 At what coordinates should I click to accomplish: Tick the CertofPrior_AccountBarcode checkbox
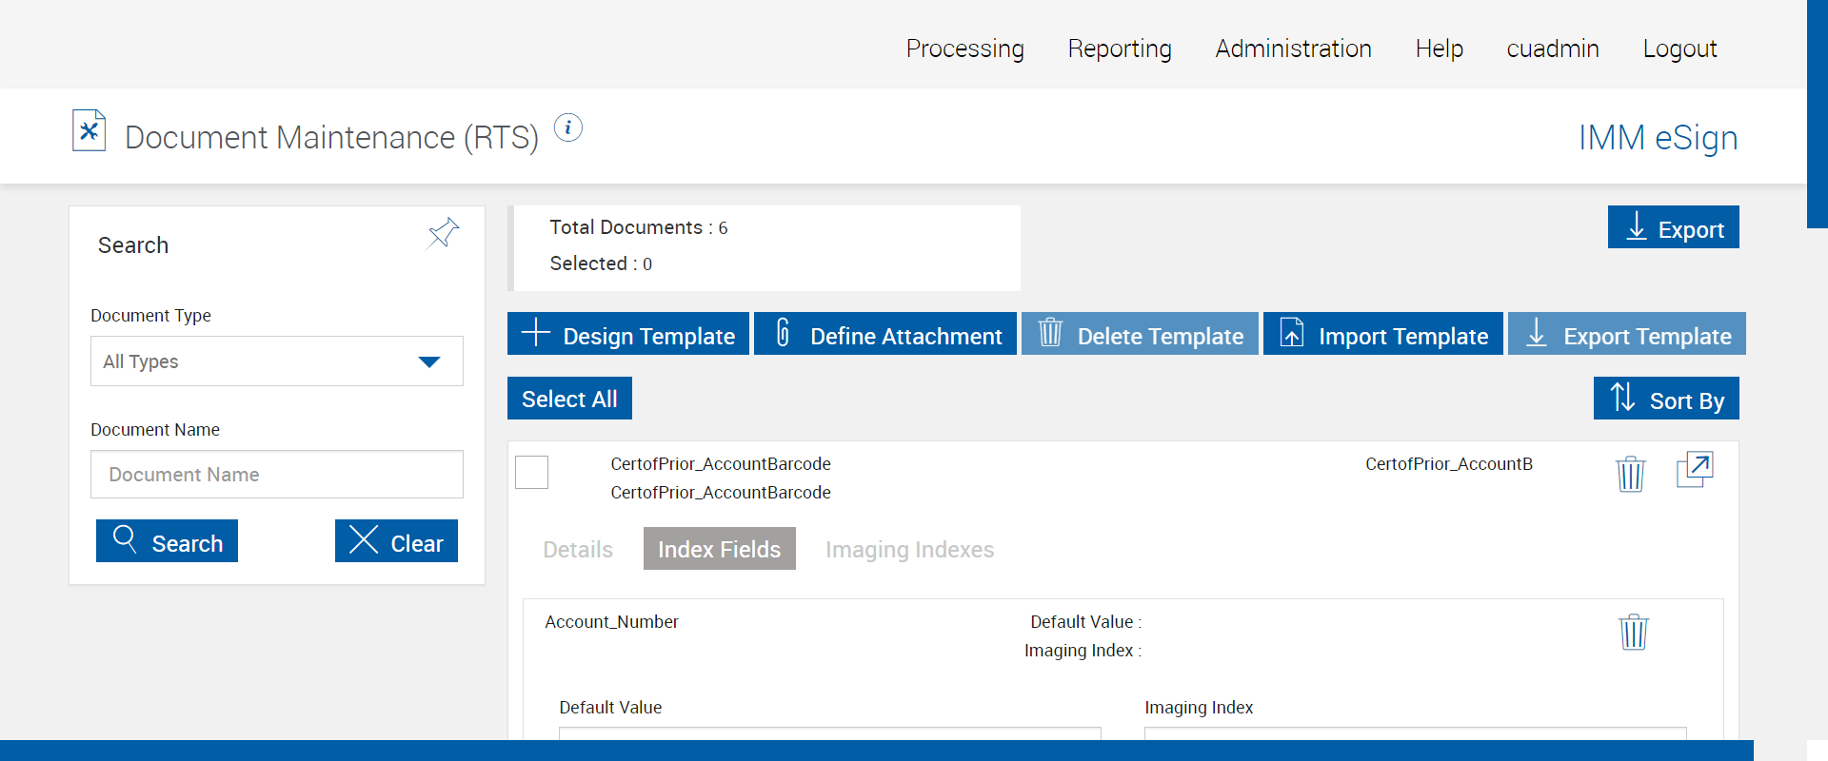point(531,472)
